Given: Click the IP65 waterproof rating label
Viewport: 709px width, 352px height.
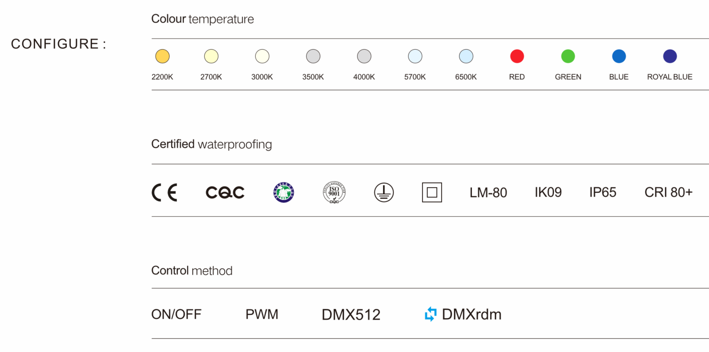Looking at the screenshot, I should click(x=603, y=193).
